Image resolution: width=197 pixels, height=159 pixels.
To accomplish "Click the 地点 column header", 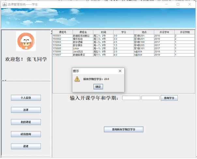I will click(144, 32).
